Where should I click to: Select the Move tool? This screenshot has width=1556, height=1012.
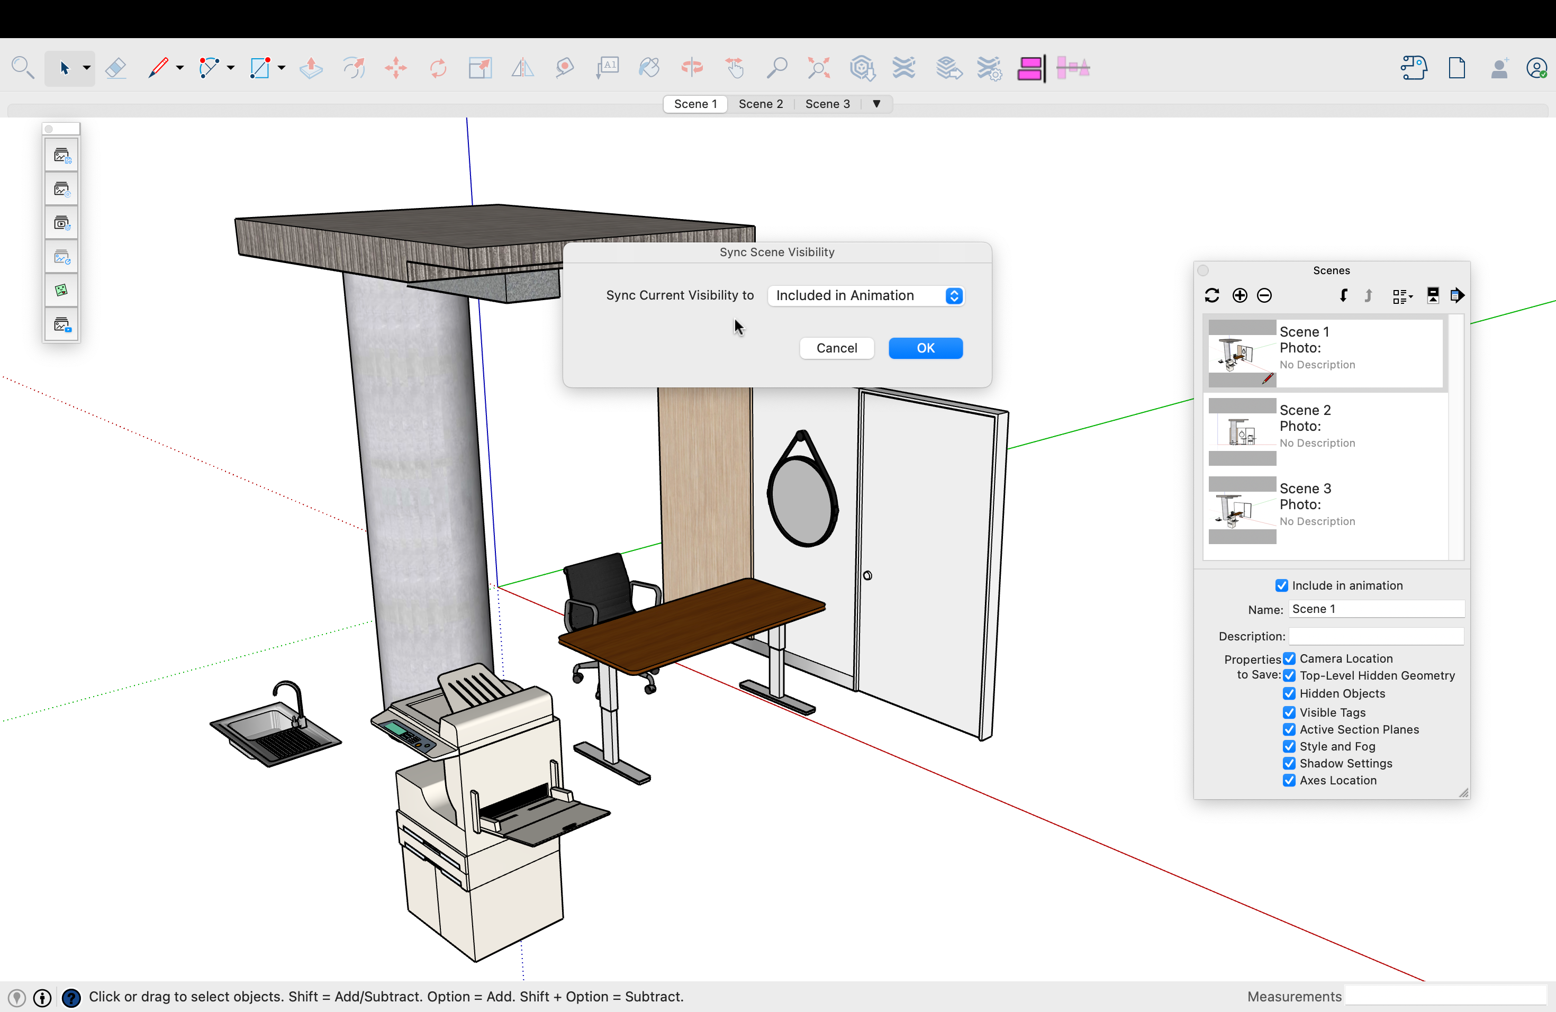tap(395, 68)
